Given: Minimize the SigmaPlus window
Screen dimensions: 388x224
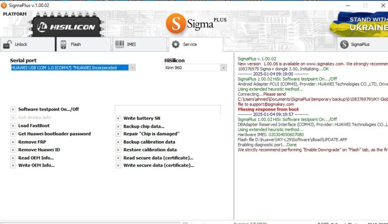Looking at the screenshot, I should coord(348,6).
